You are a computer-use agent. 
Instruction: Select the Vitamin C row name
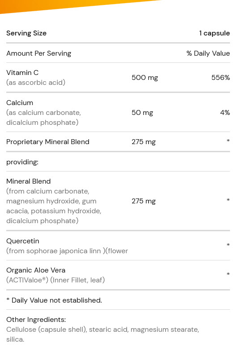tap(22, 73)
